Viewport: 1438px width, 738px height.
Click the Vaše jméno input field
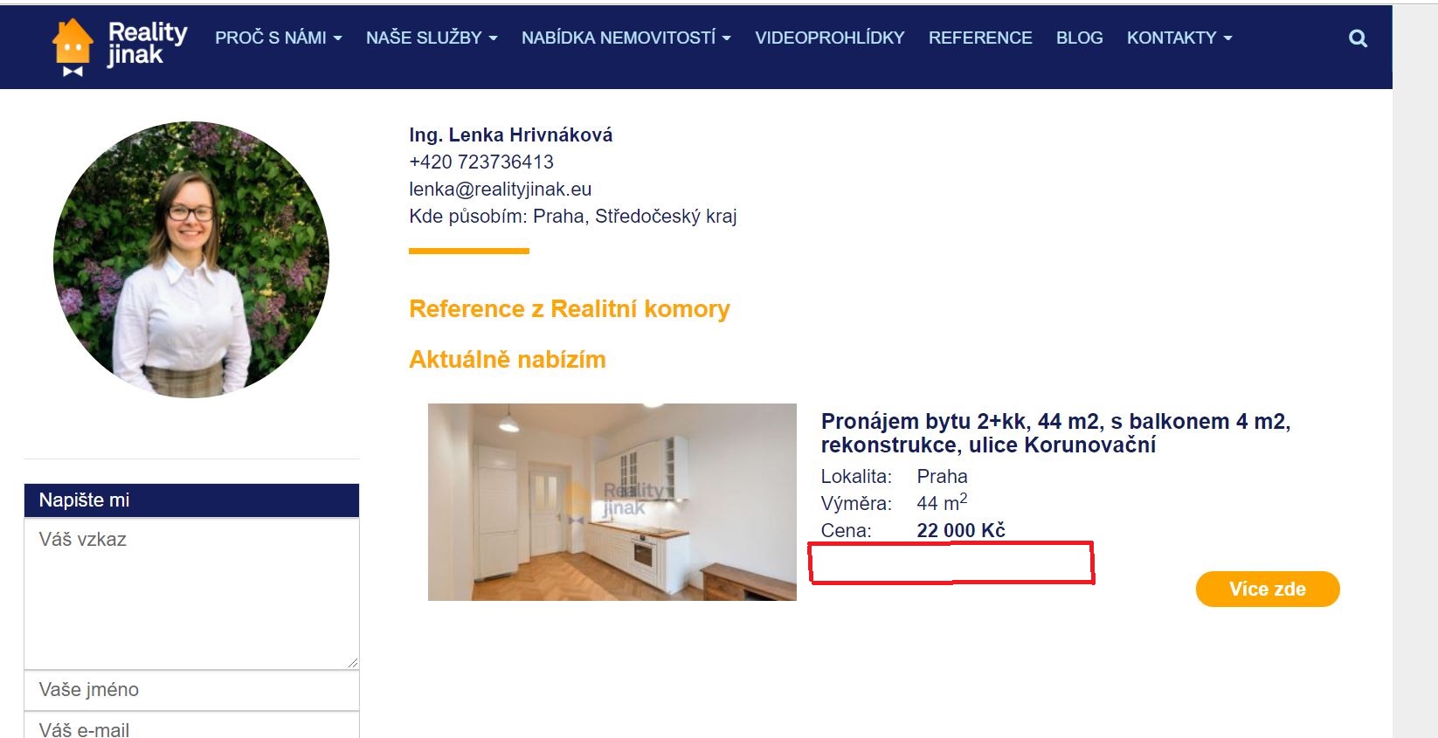191,690
